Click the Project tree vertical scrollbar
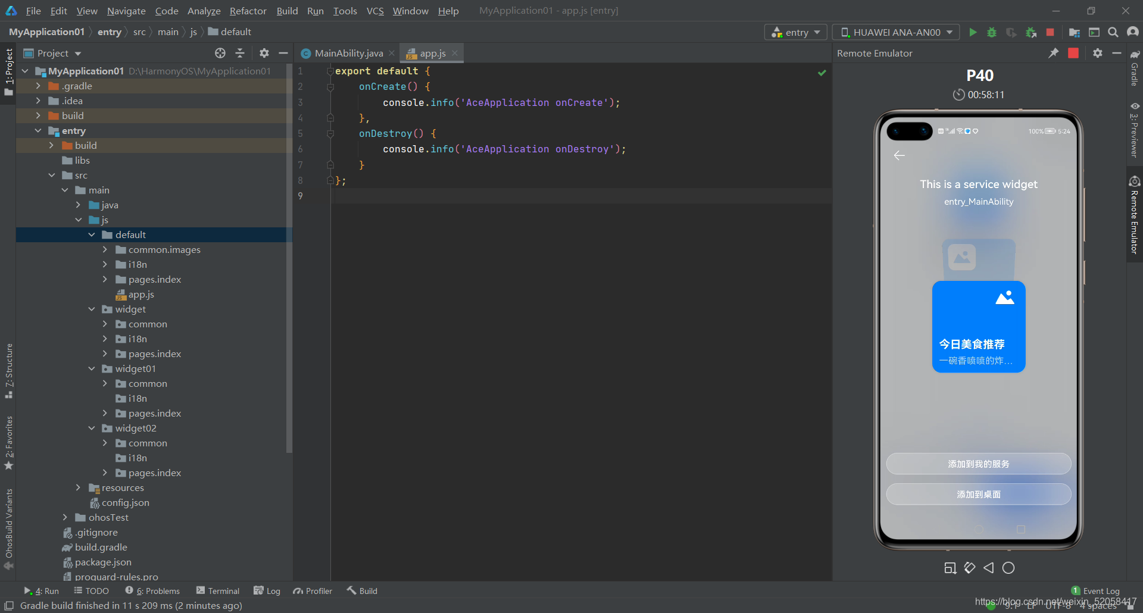 (x=289, y=259)
